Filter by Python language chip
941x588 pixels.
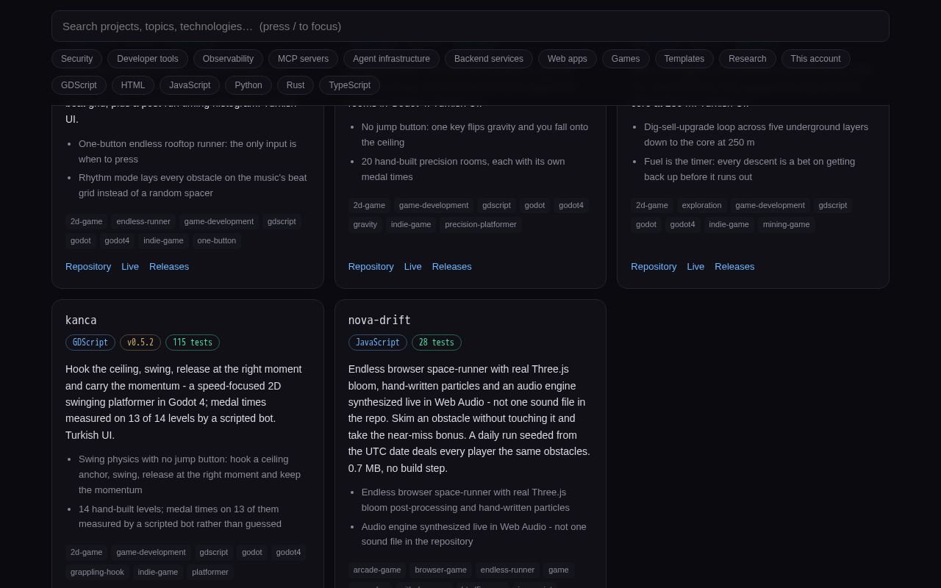(x=248, y=85)
